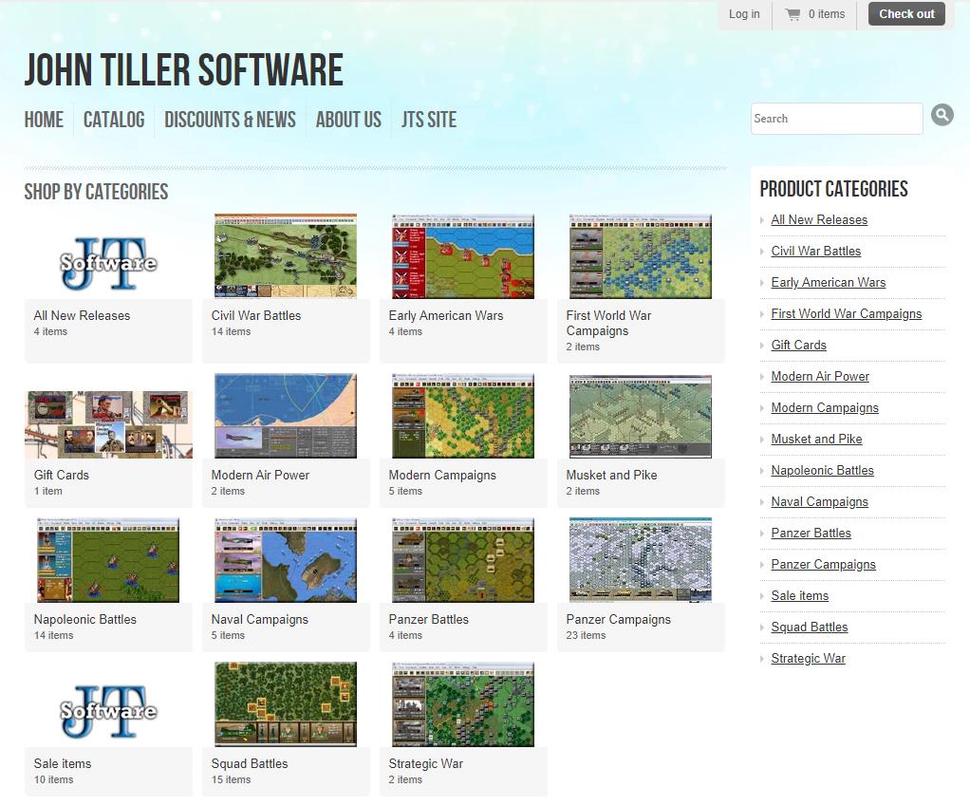Image resolution: width=970 pixels, height=806 pixels.
Task: Open the Modern Campaigns thumbnail image
Action: click(x=463, y=416)
